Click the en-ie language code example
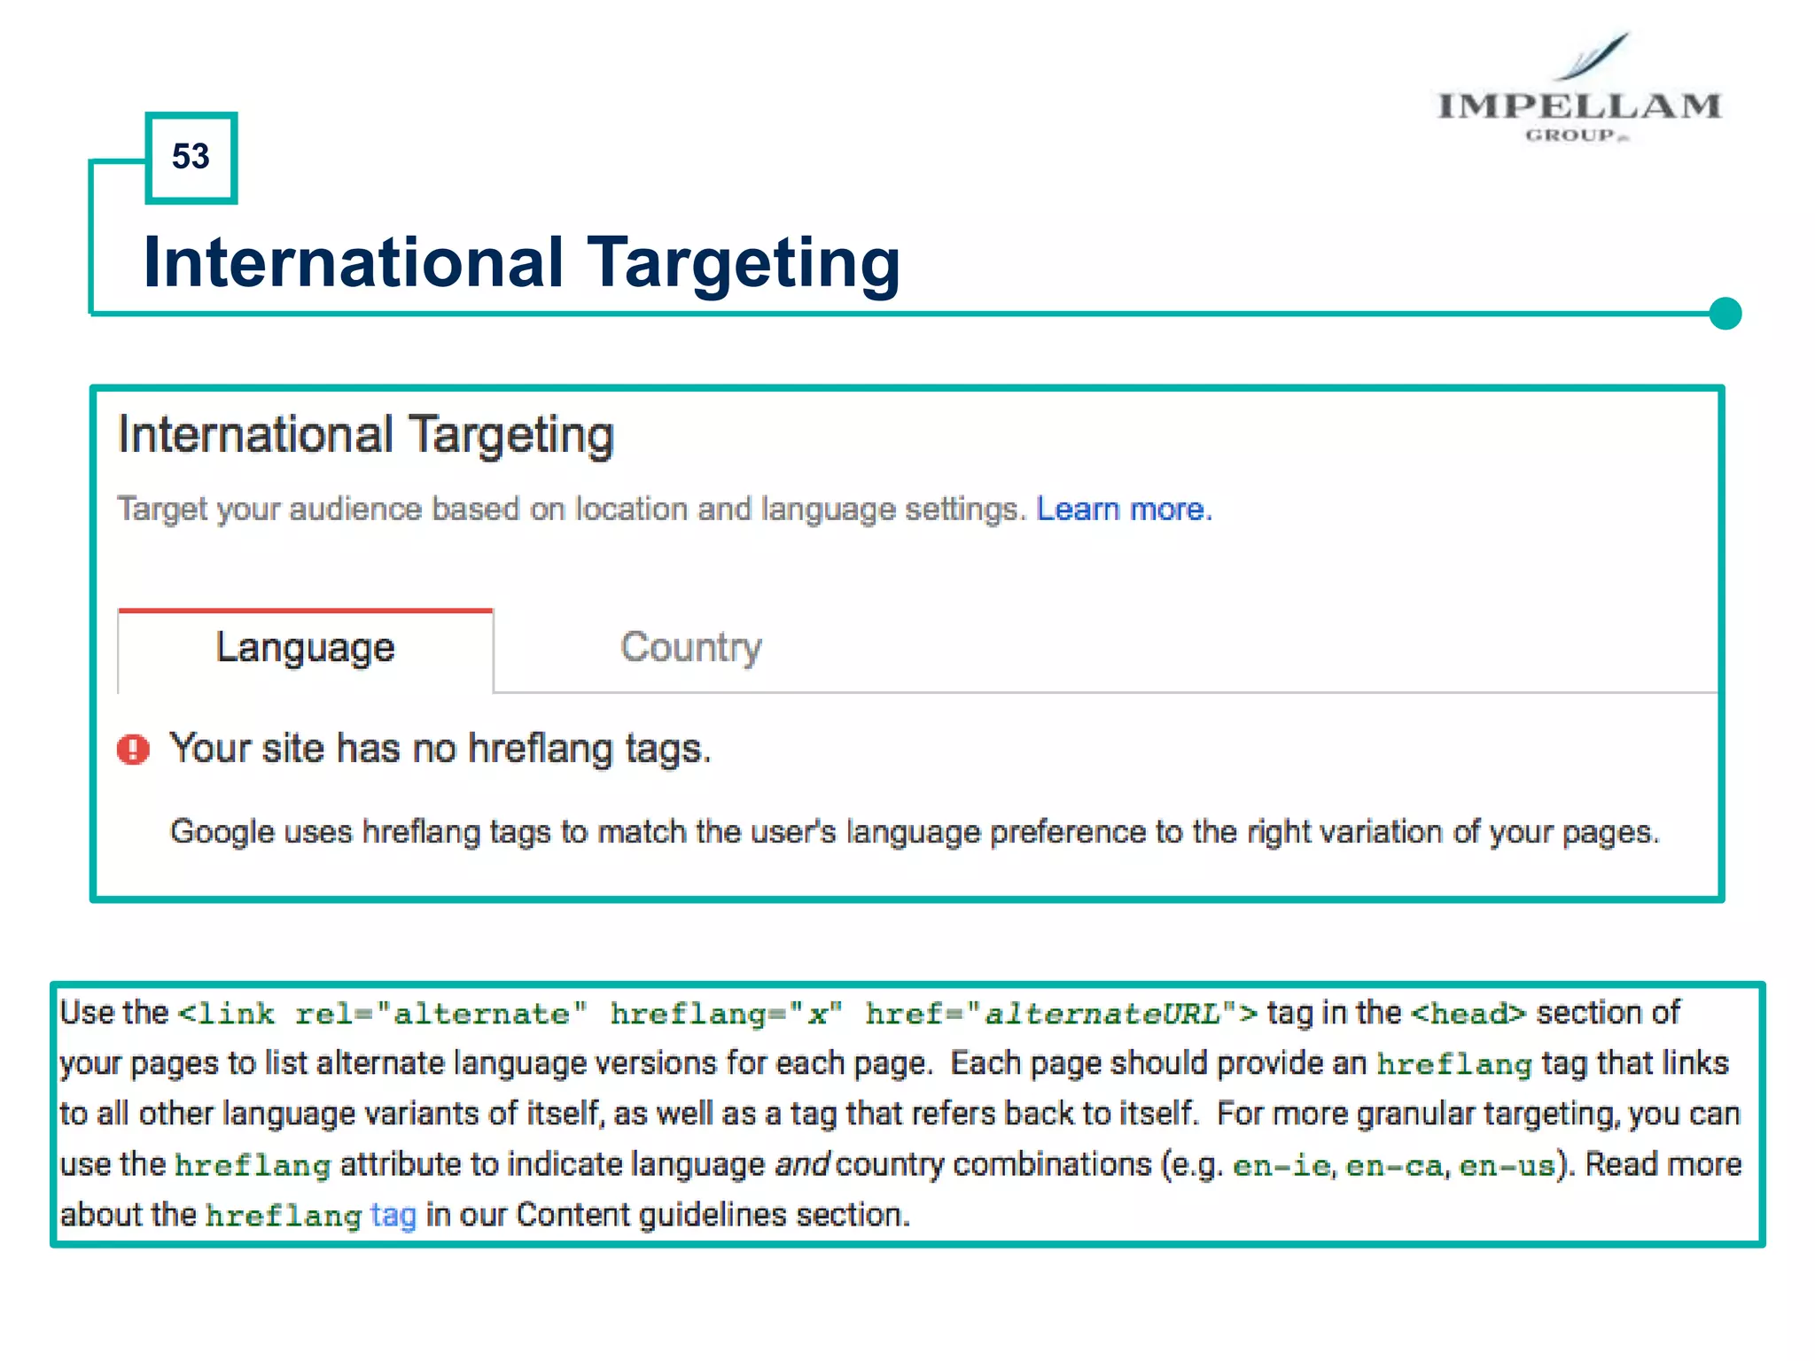The width and height of the screenshot is (1815, 1361). pyautogui.click(x=1282, y=1165)
